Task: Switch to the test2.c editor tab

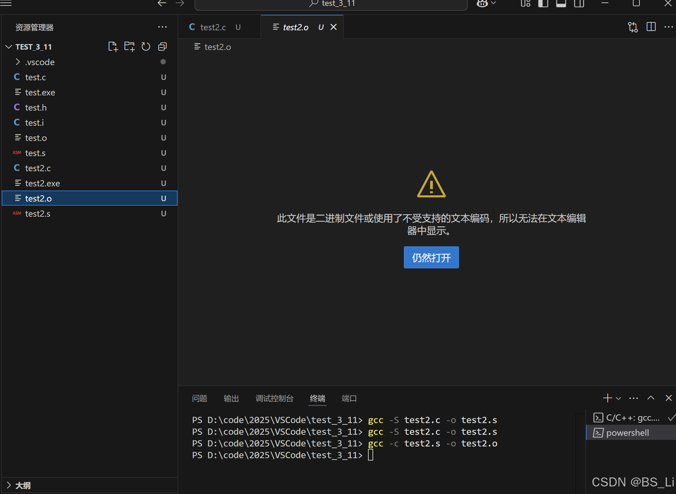Action: (x=213, y=27)
